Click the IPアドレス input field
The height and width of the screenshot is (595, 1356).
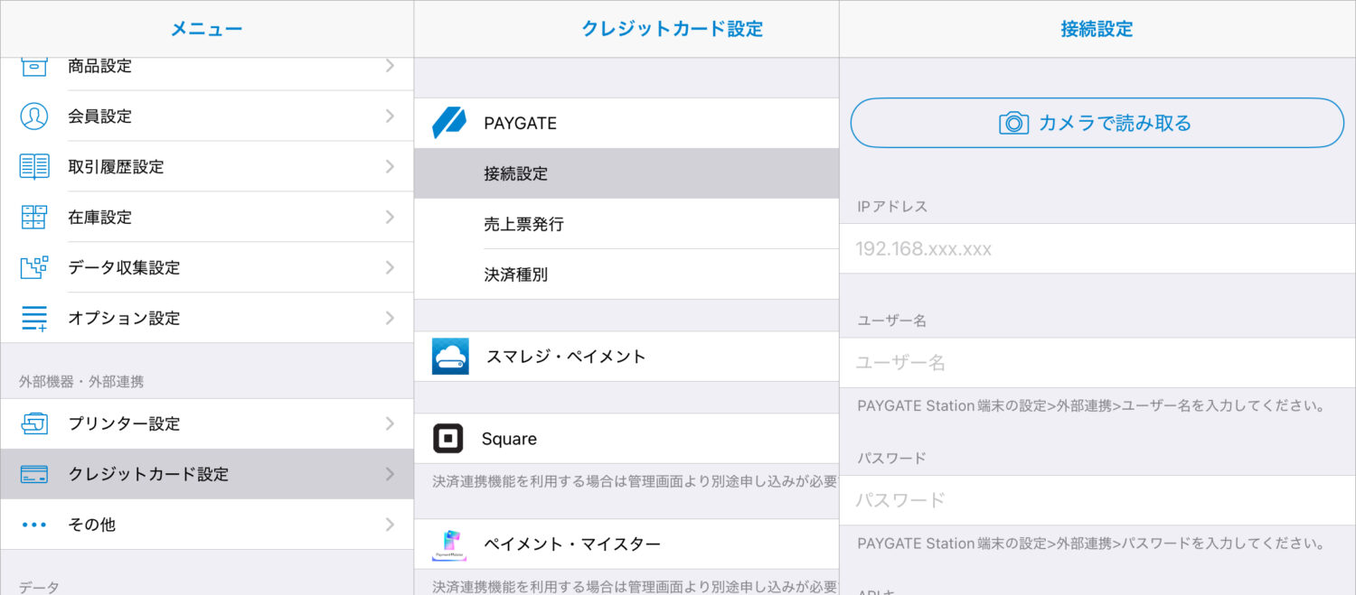tap(1096, 249)
